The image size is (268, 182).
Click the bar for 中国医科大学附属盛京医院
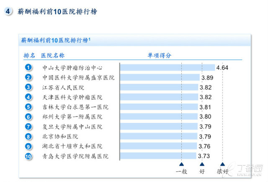pyautogui.click(x=160, y=77)
